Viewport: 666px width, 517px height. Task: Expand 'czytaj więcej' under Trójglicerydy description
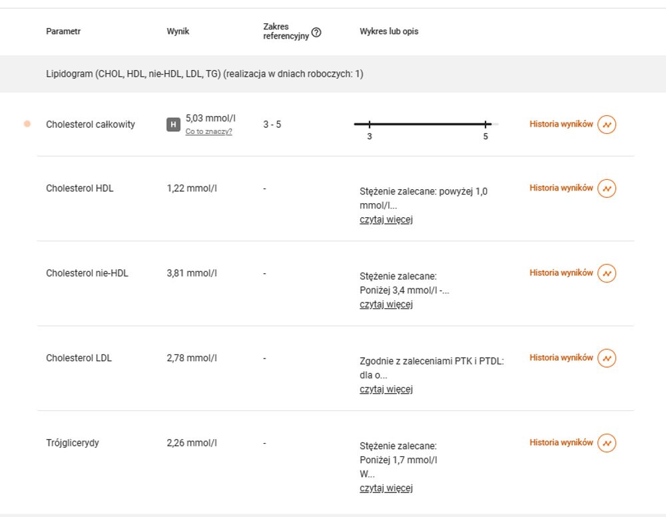click(386, 488)
